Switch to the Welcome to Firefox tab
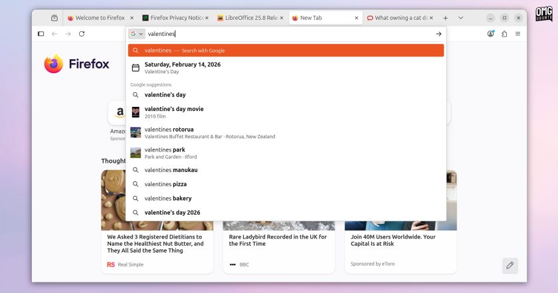558x293 pixels. (100, 18)
